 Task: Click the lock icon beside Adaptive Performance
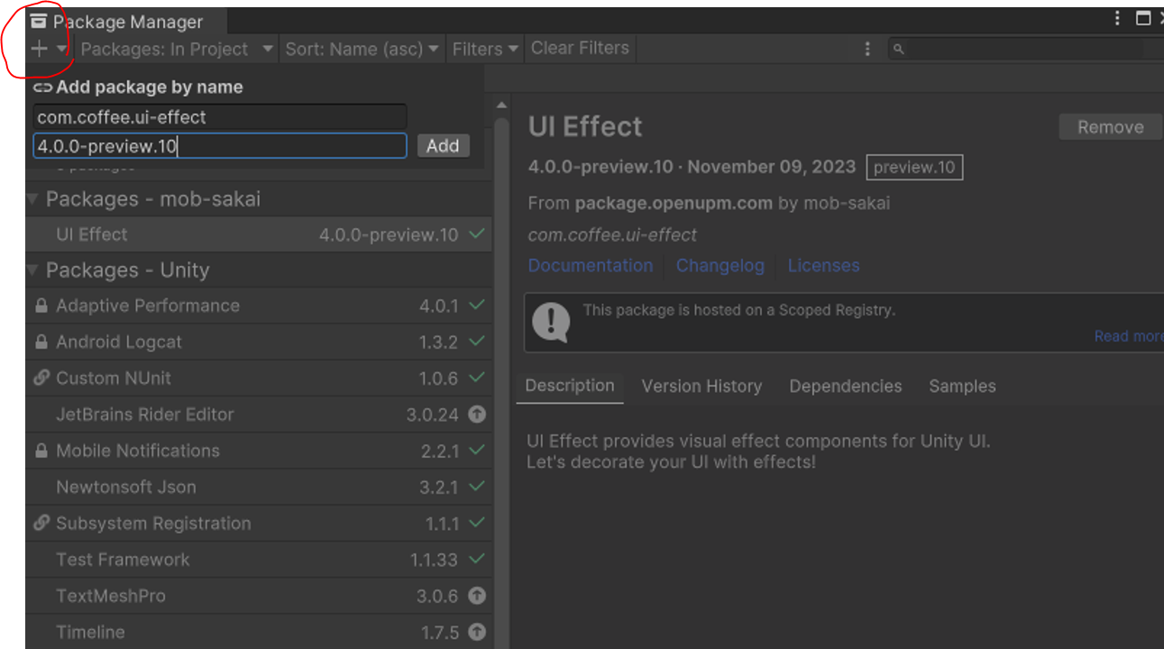click(41, 306)
